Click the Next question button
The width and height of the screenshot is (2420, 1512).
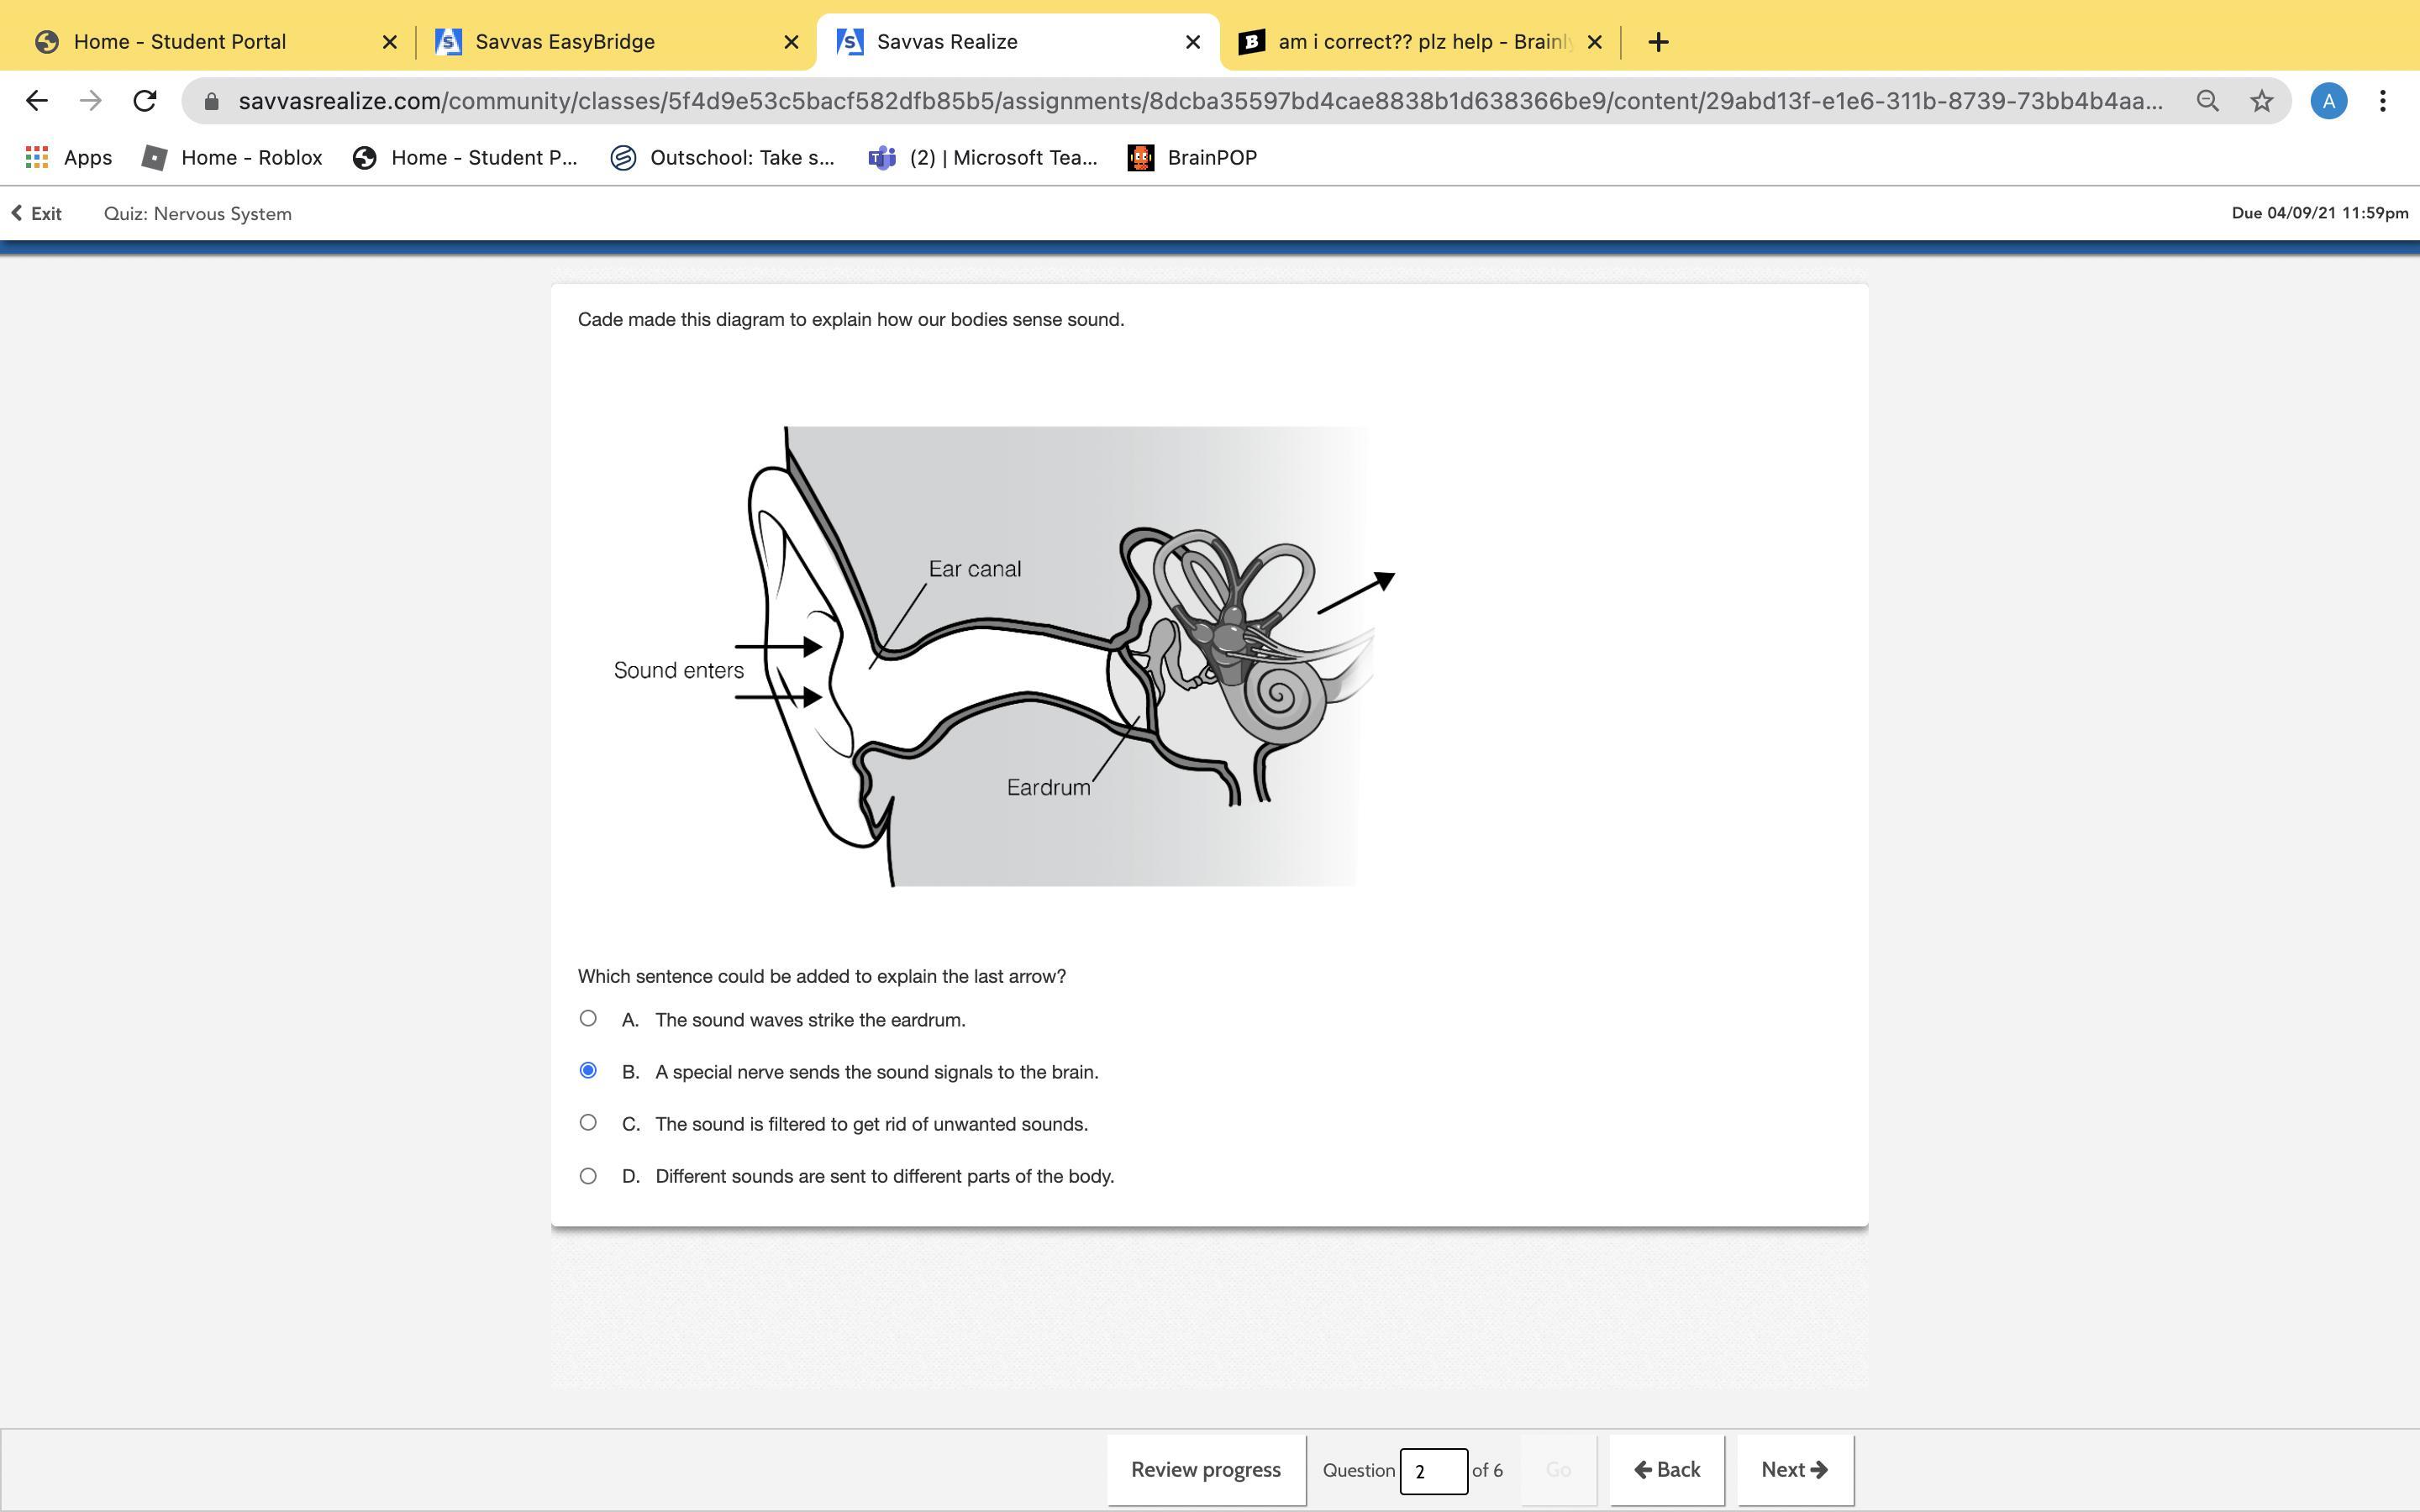click(x=1794, y=1469)
